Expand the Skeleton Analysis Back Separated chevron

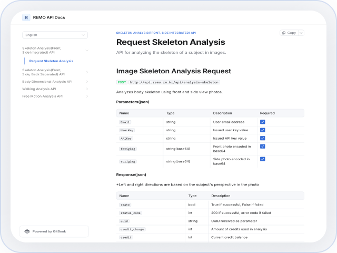click(x=87, y=72)
